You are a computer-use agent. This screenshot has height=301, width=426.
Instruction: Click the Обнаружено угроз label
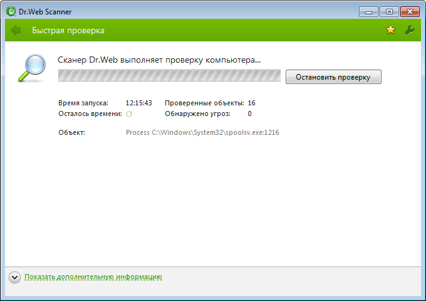pyautogui.click(x=197, y=114)
